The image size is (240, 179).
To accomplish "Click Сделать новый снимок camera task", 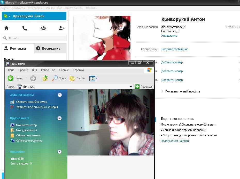I will pos(31,102).
